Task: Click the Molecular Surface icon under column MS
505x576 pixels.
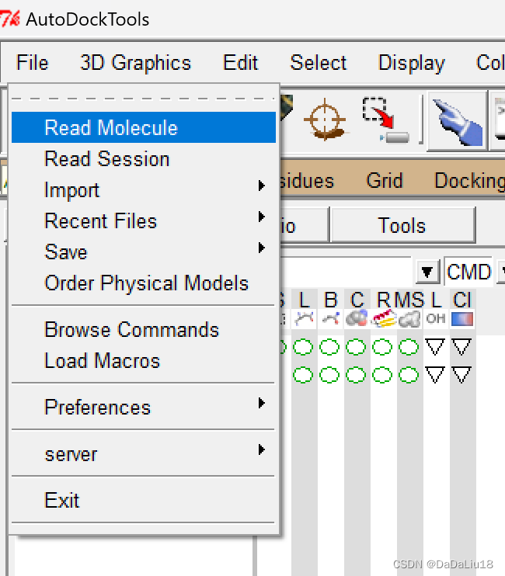Action: [409, 318]
